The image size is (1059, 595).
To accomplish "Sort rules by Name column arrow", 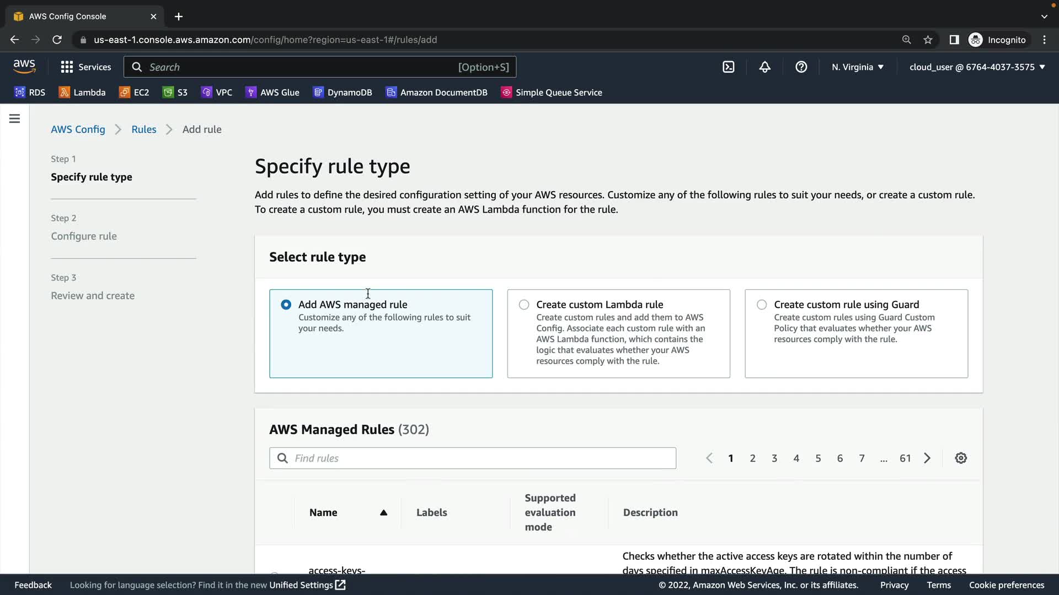I will [x=383, y=512].
